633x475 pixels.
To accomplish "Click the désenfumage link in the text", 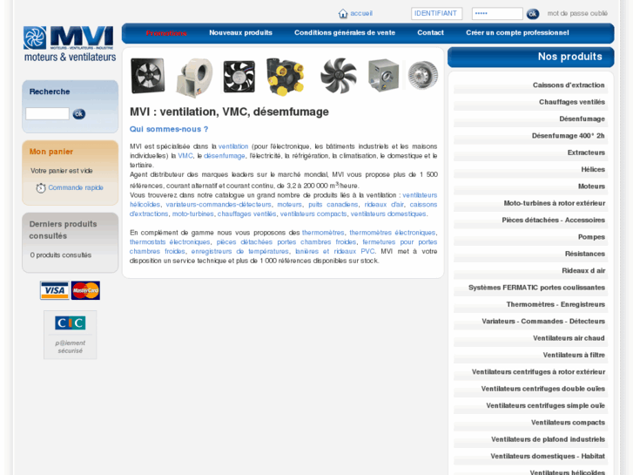I will [224, 156].
